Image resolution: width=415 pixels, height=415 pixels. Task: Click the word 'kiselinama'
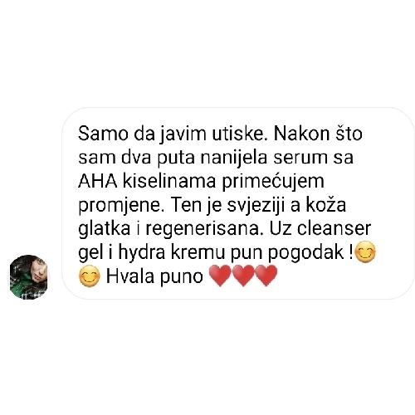coord(169,181)
